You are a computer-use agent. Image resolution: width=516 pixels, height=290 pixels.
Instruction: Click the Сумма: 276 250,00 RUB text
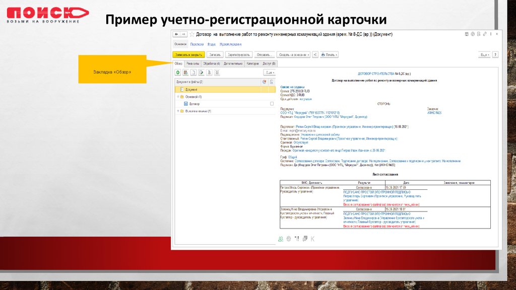pos(295,91)
